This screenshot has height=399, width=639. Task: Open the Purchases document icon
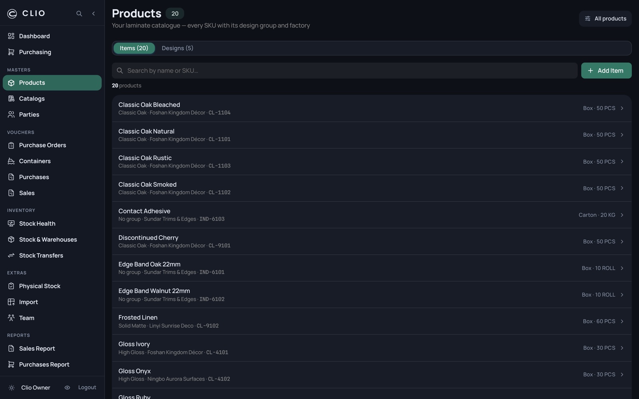click(x=11, y=177)
